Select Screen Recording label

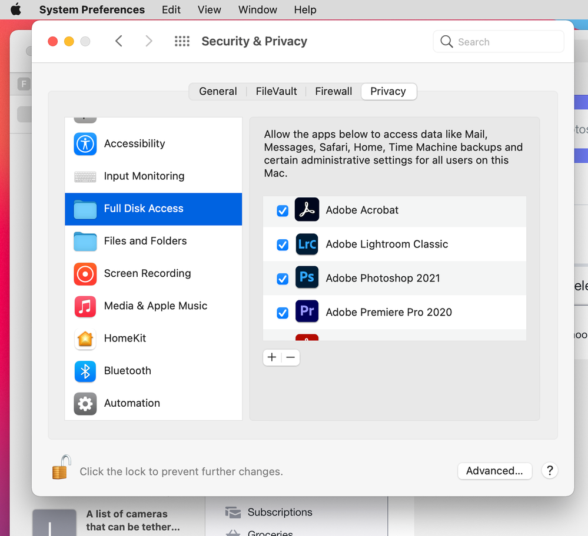147,273
